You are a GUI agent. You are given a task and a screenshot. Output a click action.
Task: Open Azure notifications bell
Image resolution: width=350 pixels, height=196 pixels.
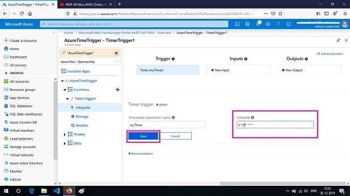tap(258, 24)
